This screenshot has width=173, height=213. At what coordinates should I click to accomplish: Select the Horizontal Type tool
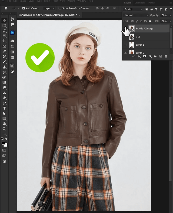click(x=4, y=108)
